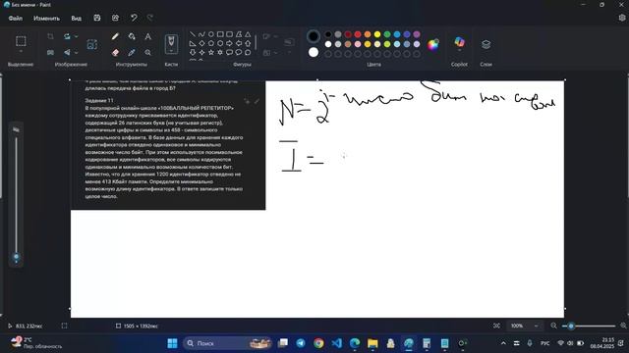Open the Brushes tool
Viewport: 629px width, 353px height.
[x=171, y=42]
